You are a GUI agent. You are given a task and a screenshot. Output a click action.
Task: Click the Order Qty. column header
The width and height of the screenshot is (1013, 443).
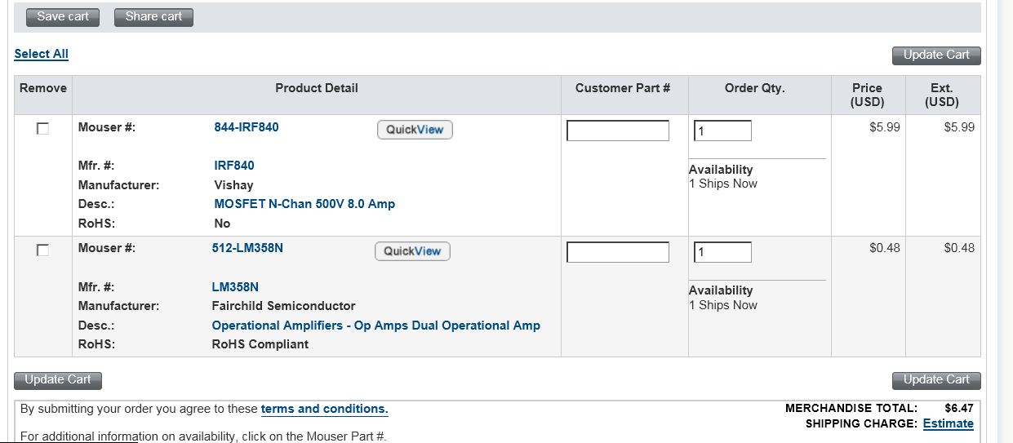coord(755,88)
